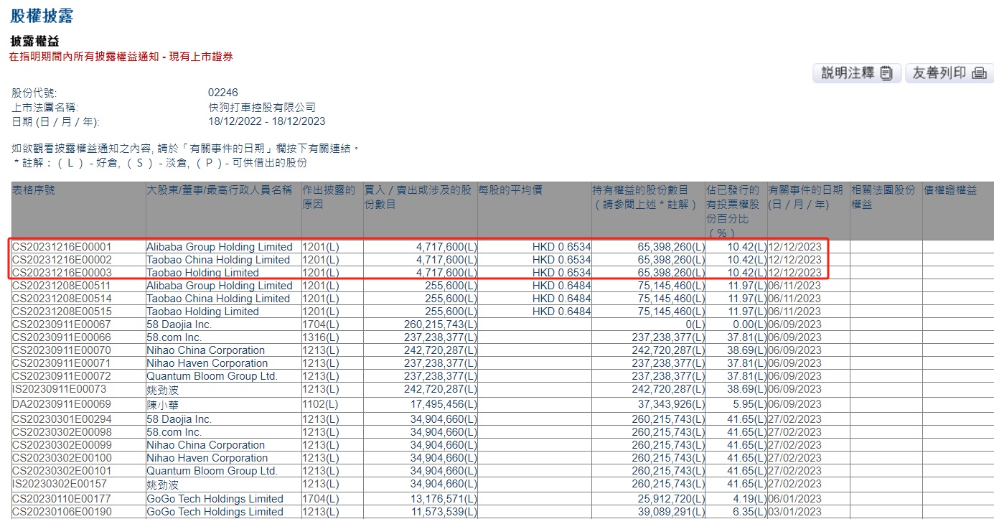Click 58 Daojia Inc. in CS20230911E00067 row
Screen dimensions: 994x519
(179, 324)
